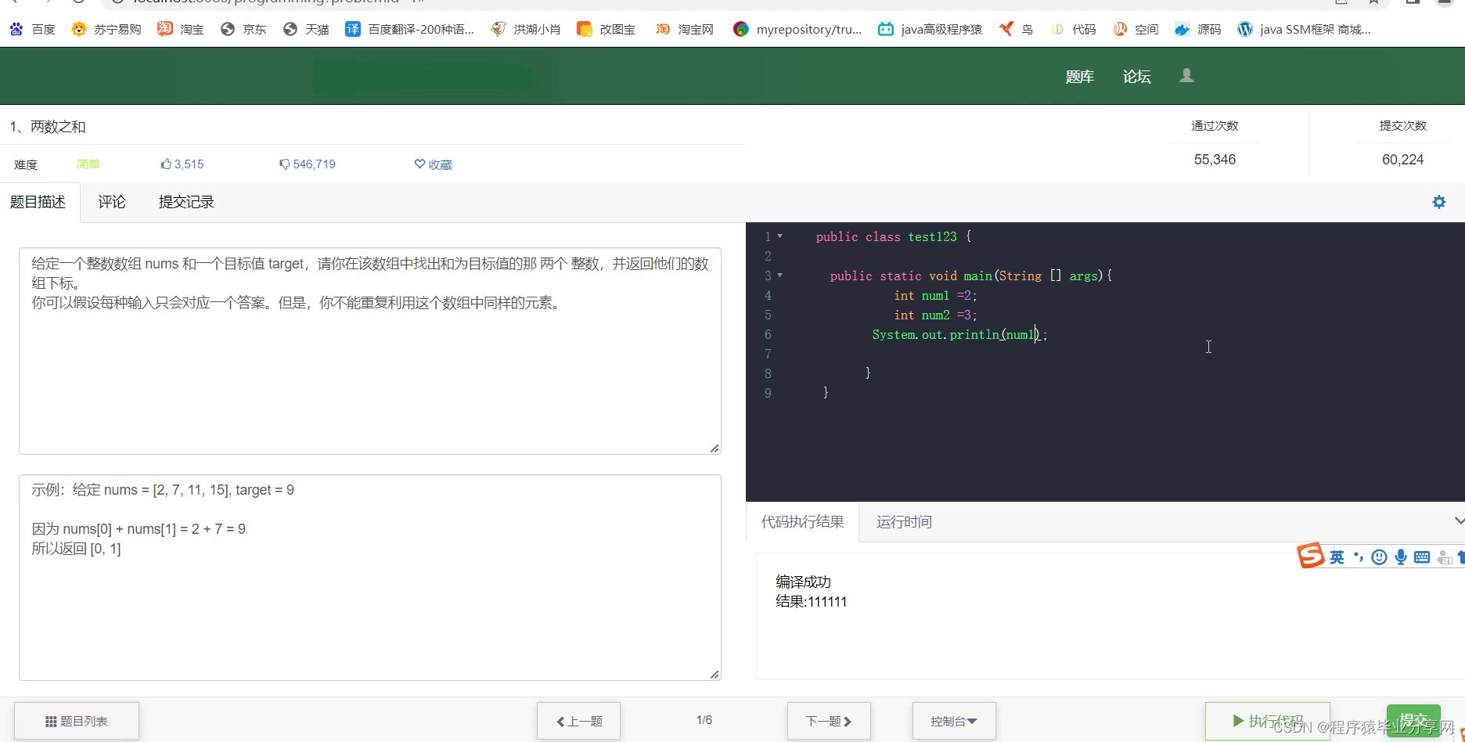Open the 天猫 bookmark
This screenshot has height=742, width=1465.
coord(306,29)
